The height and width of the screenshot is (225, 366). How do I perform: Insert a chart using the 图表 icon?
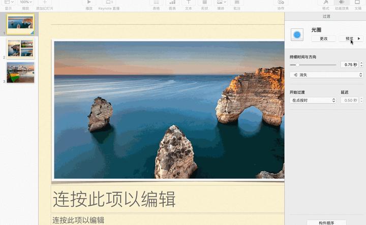(172, 2)
